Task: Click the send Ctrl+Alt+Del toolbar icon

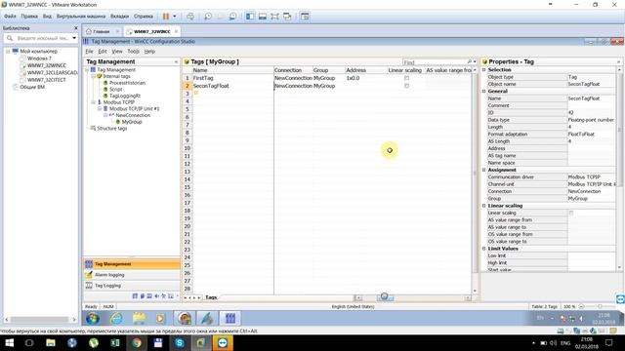Action: pyautogui.click(x=190, y=17)
